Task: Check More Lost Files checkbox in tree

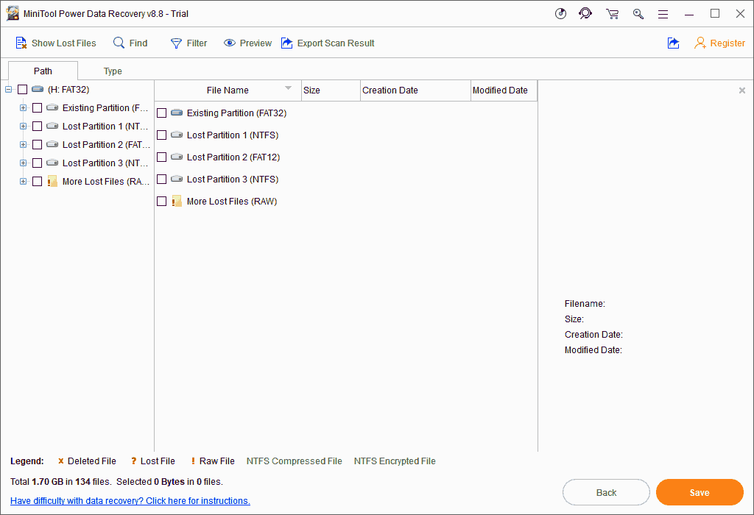Action: (x=37, y=182)
